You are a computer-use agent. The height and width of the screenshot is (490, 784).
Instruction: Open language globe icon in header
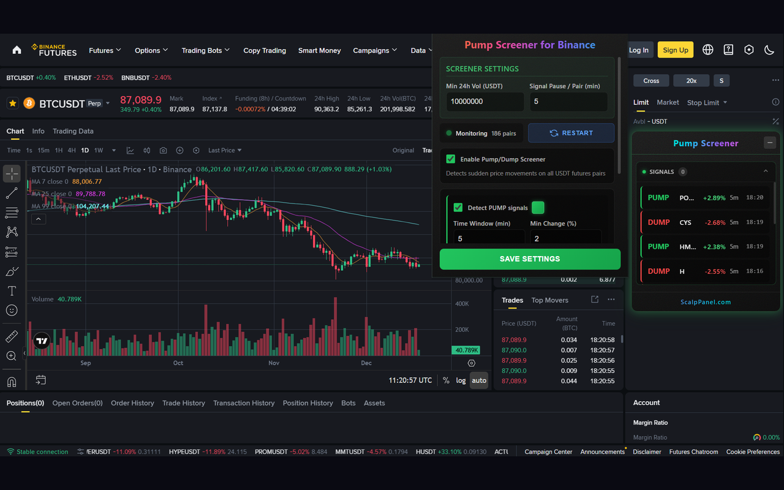click(x=708, y=50)
